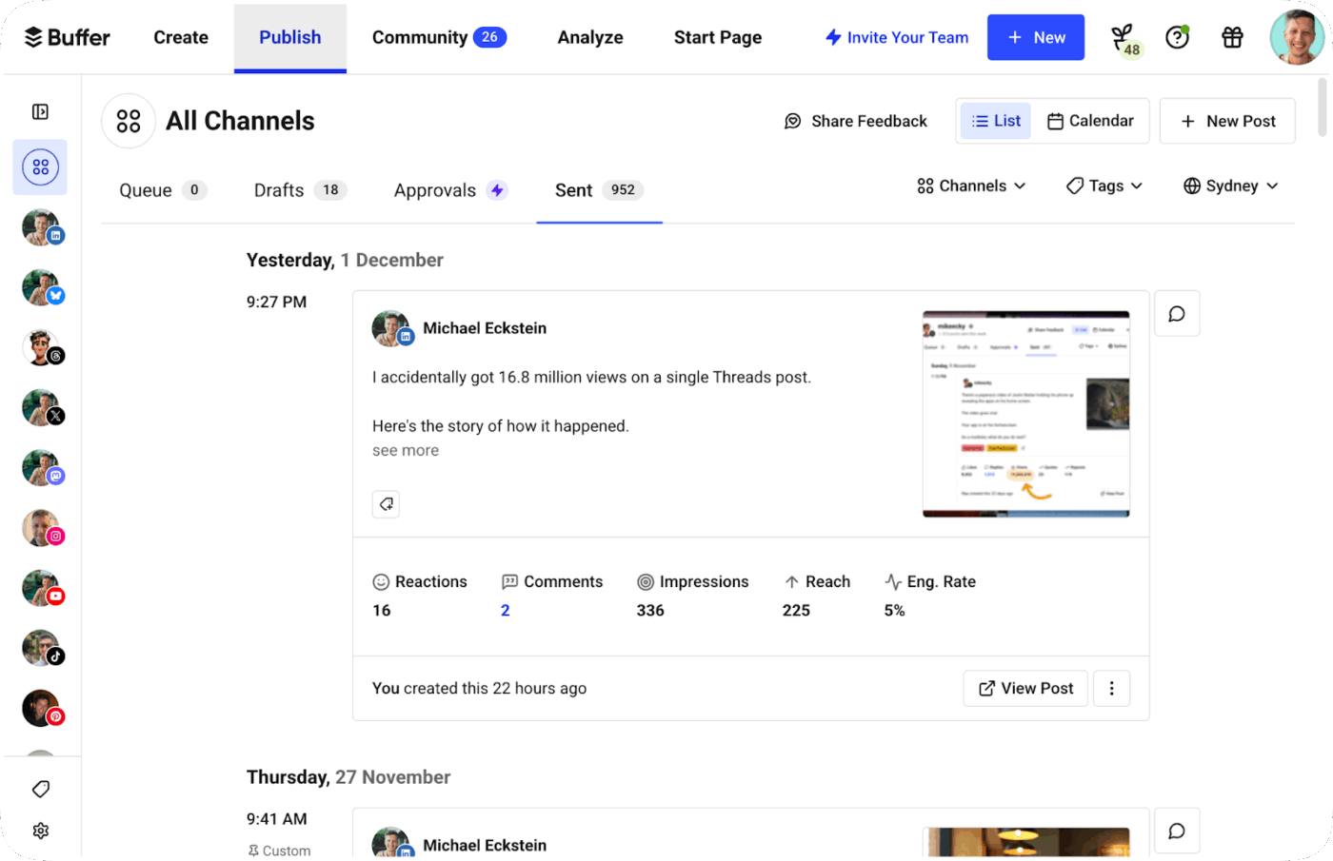Viewport: 1333px width, 861px height.
Task: Open Buffer settings via the gear icon
Action: 40,830
